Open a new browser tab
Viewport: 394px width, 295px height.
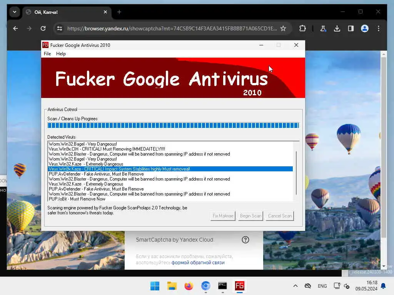(x=119, y=12)
